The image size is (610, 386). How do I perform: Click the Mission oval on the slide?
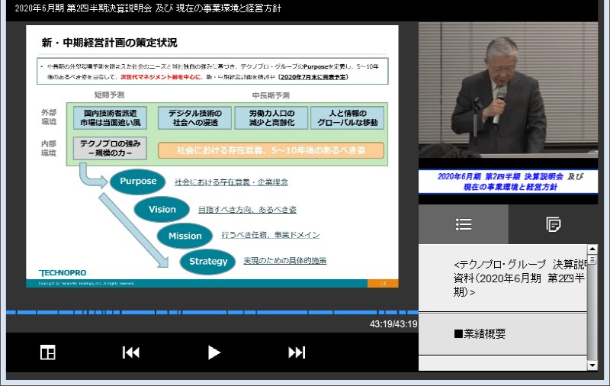185,236
